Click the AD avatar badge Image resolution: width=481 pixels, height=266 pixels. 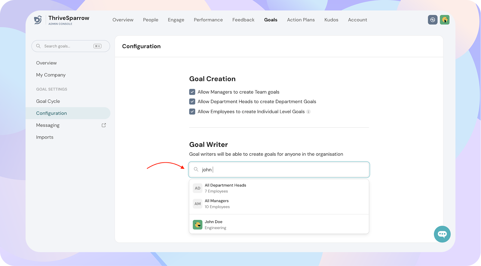198,188
